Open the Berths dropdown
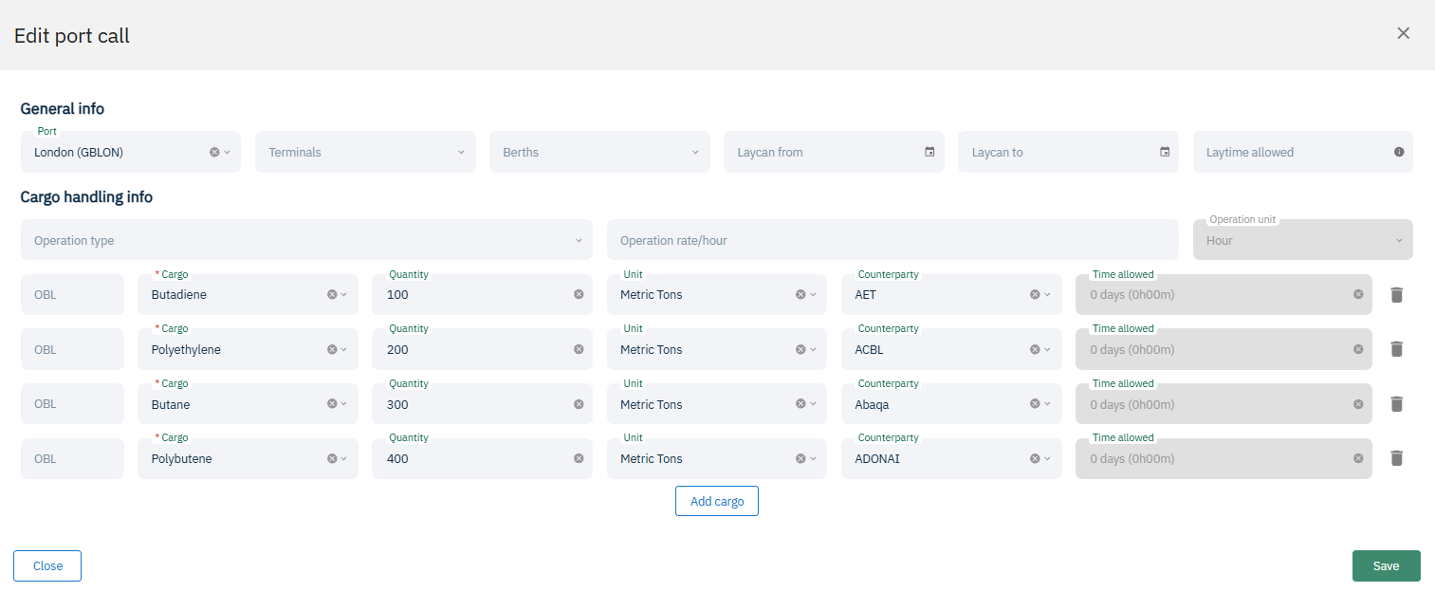This screenshot has height=592, width=1435. point(599,152)
